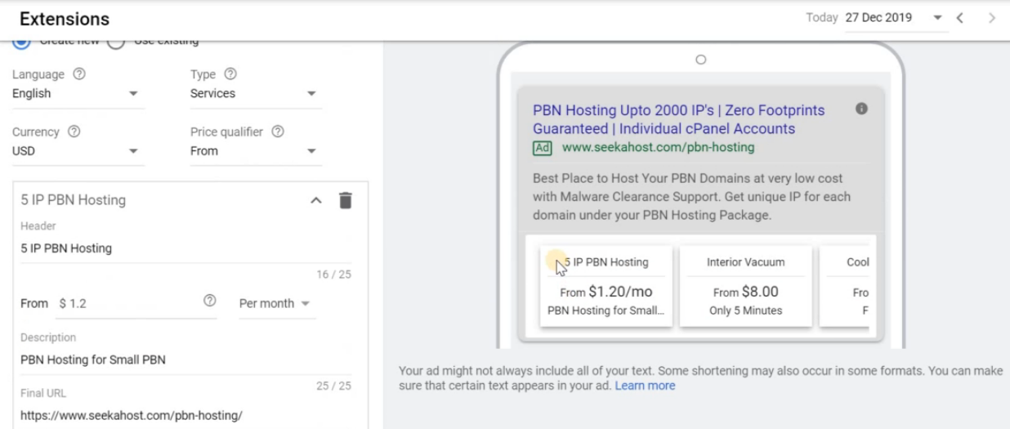Click the Price qualifier help icon

tap(278, 132)
